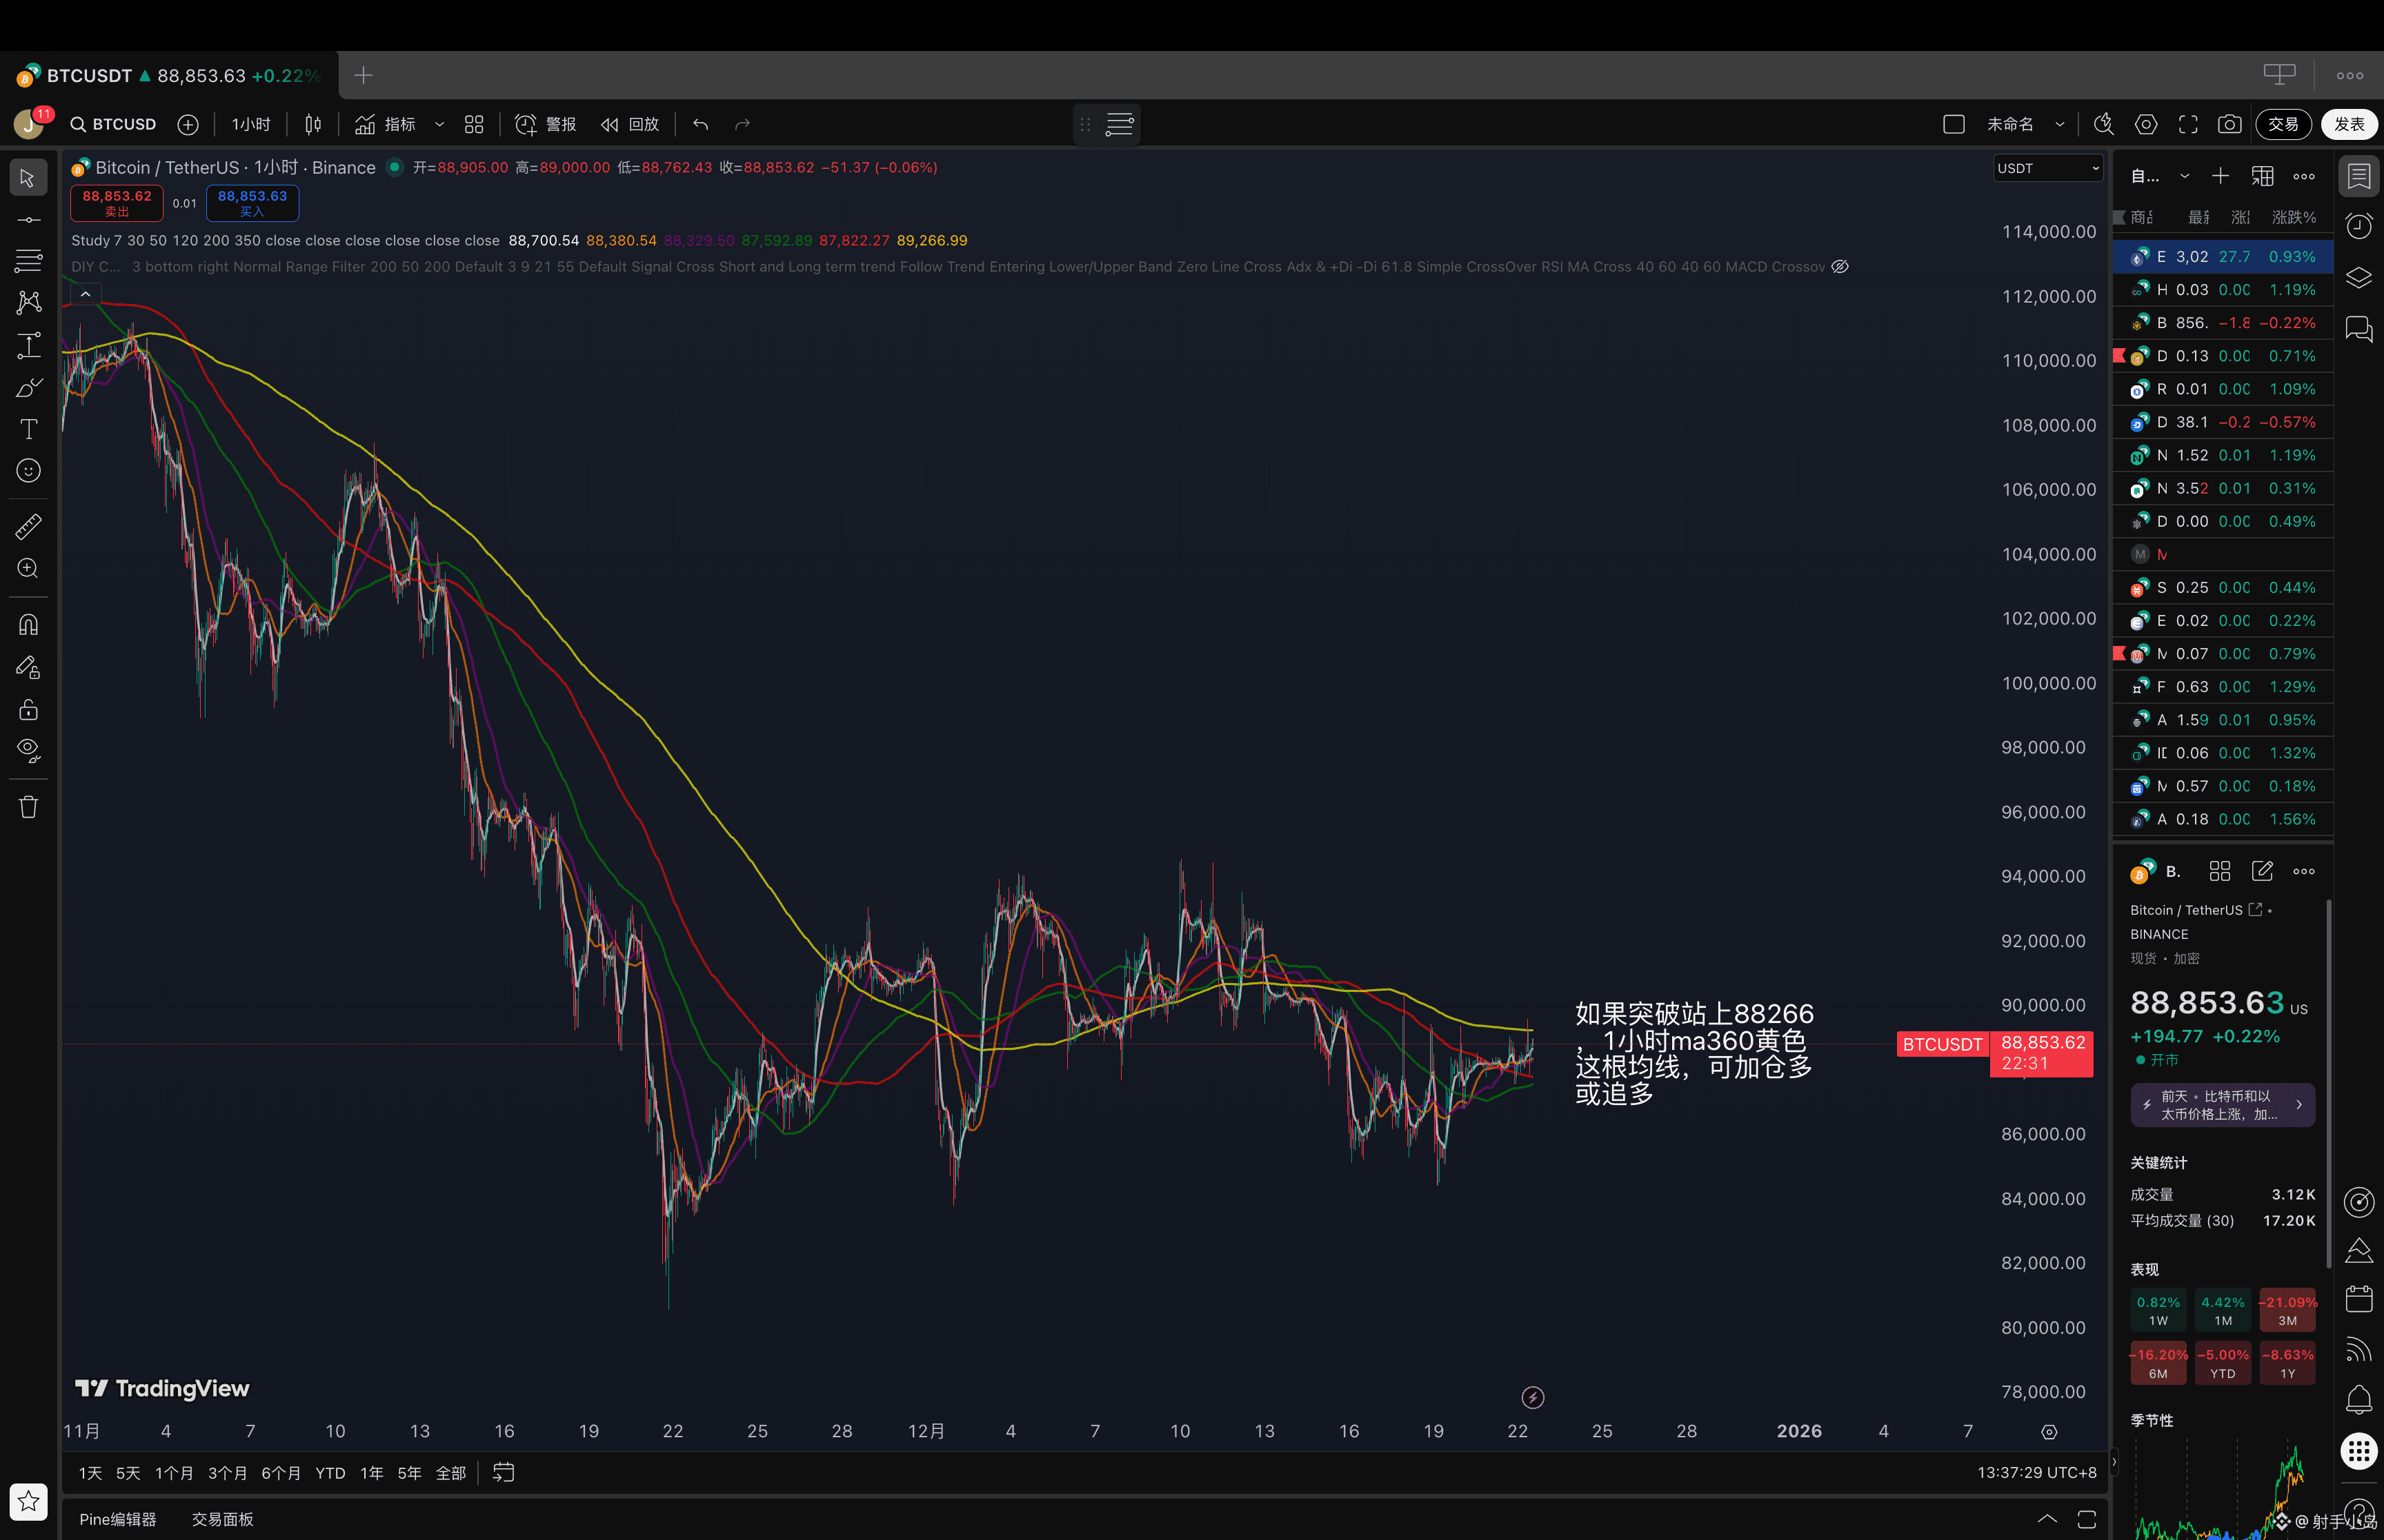Select the ruler measure tool

(x=28, y=526)
